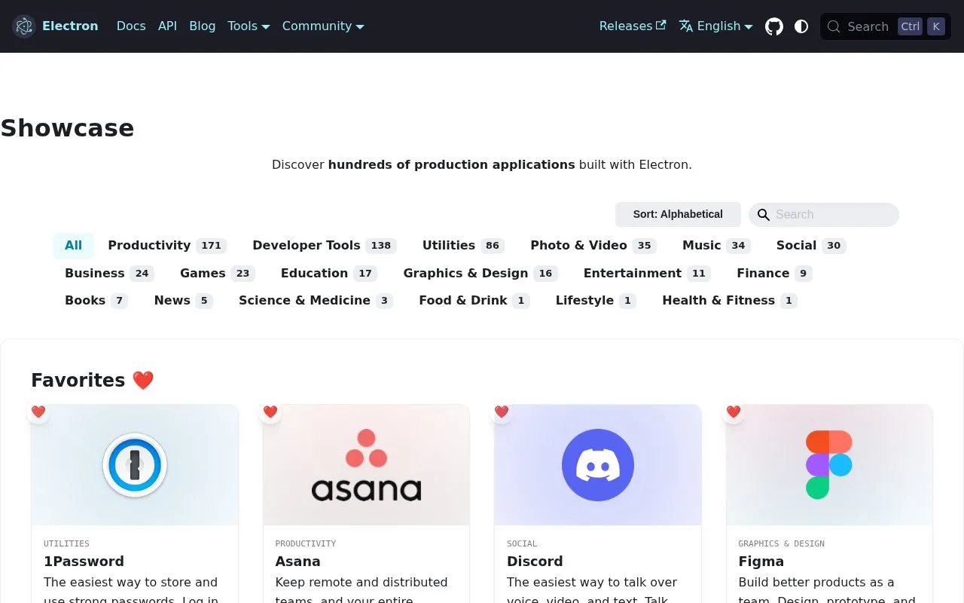964x603 pixels.
Task: Show Entertainment category apps
Action: click(647, 274)
